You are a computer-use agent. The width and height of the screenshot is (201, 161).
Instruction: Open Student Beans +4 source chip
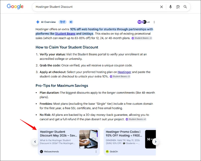[136, 119]
